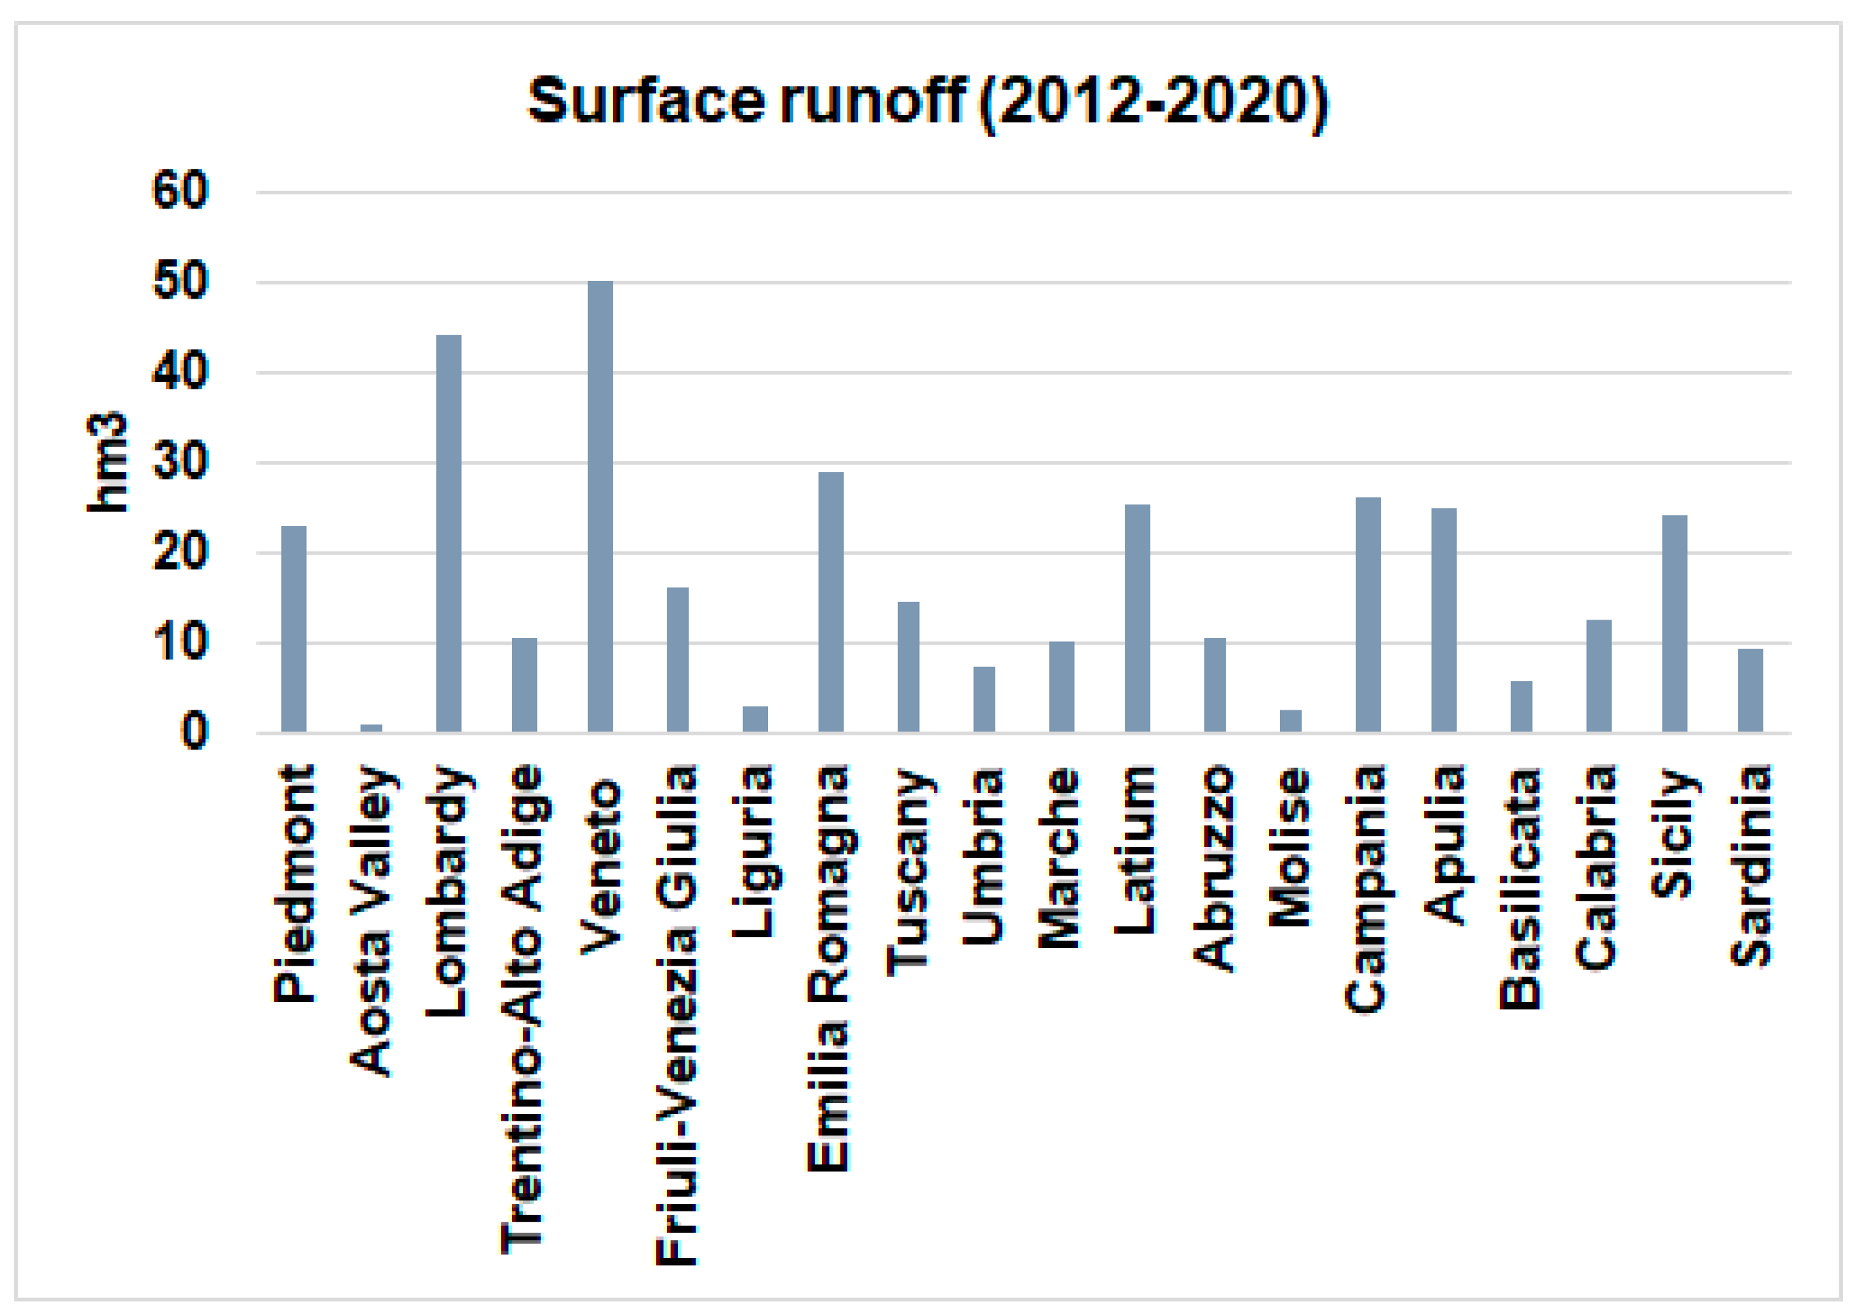Click the Sardinia axis label

coord(1751,865)
